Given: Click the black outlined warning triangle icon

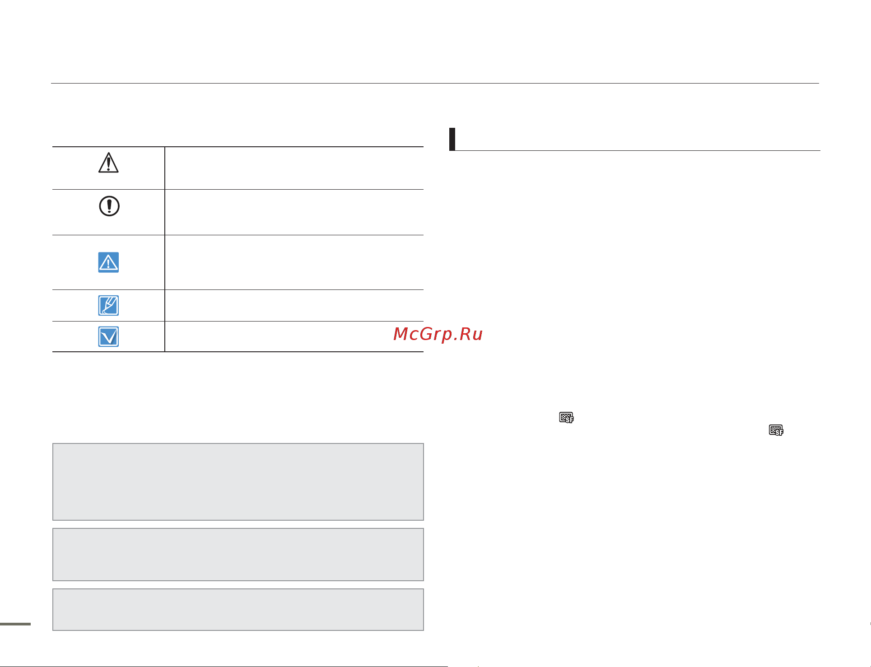Looking at the screenshot, I should (108, 163).
